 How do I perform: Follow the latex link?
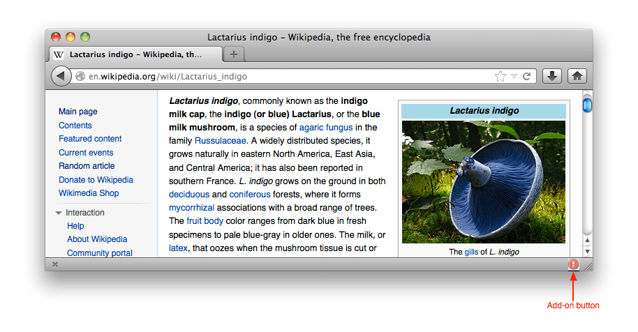pos(178,248)
